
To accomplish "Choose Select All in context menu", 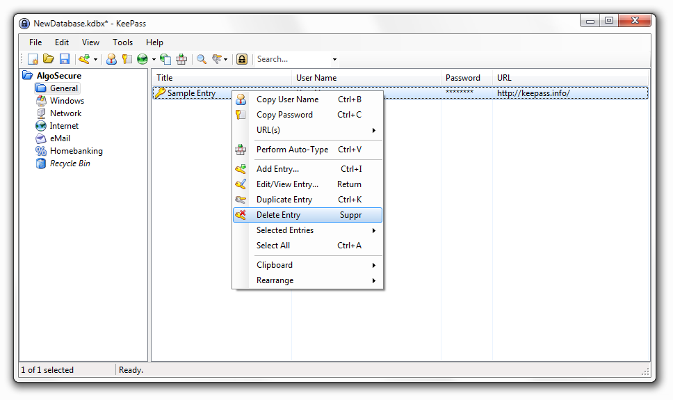I will (307, 246).
